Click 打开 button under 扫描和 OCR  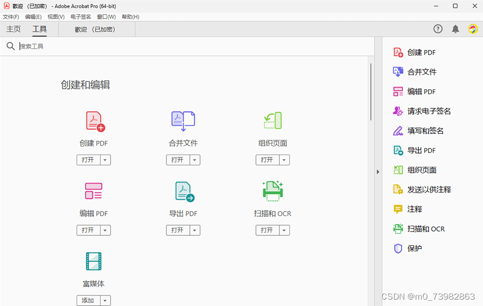(268, 231)
